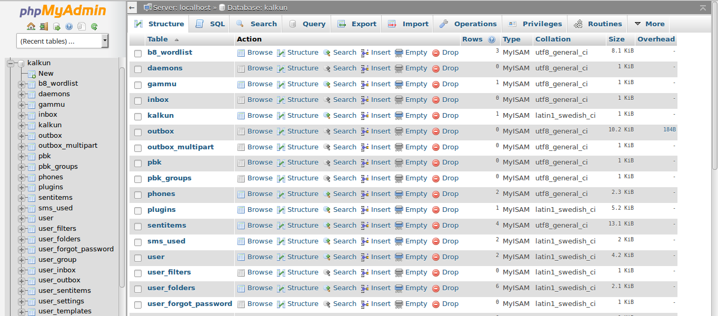718x316 pixels.
Task: Click Empty icon in the user row
Action: [x=399, y=257]
